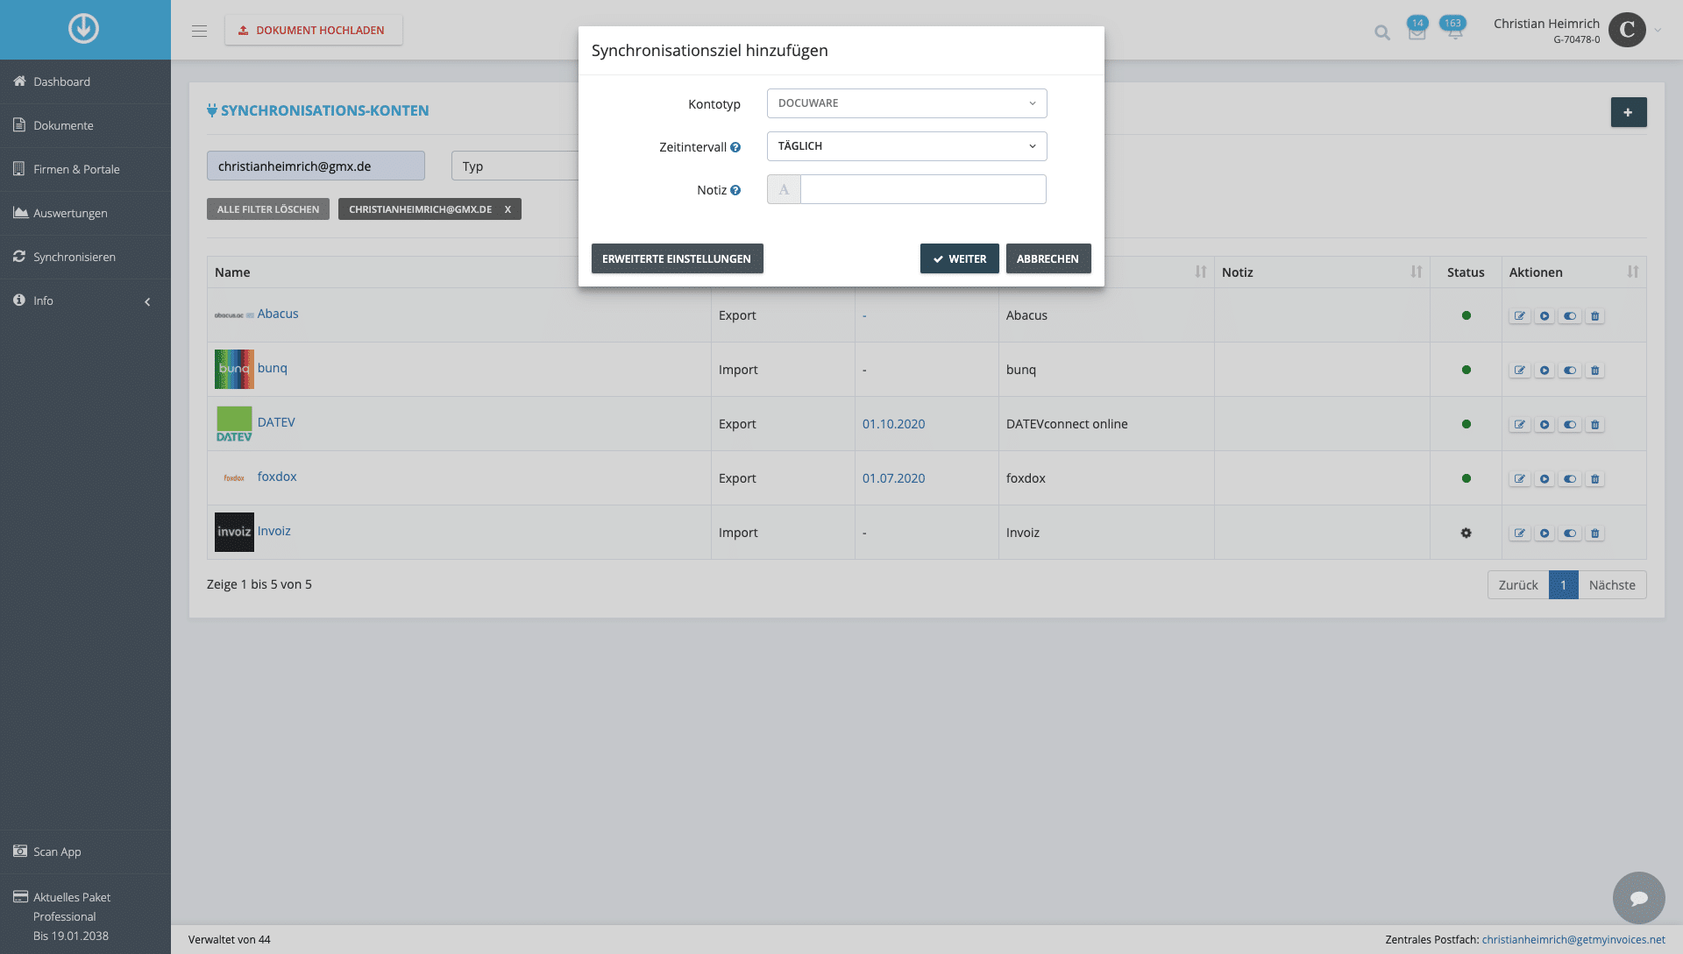Viewport: 1683px width, 954px height.
Task: Toggle bunq account active switch
Action: click(x=1570, y=371)
